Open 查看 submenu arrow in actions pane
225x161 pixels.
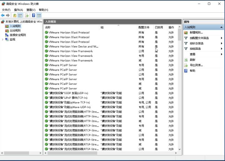pos(222,54)
